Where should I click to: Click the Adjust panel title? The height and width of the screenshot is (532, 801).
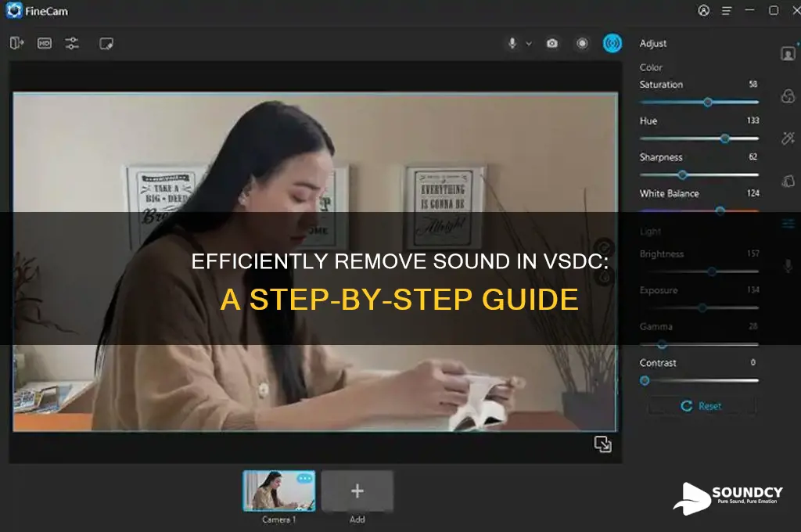653,44
